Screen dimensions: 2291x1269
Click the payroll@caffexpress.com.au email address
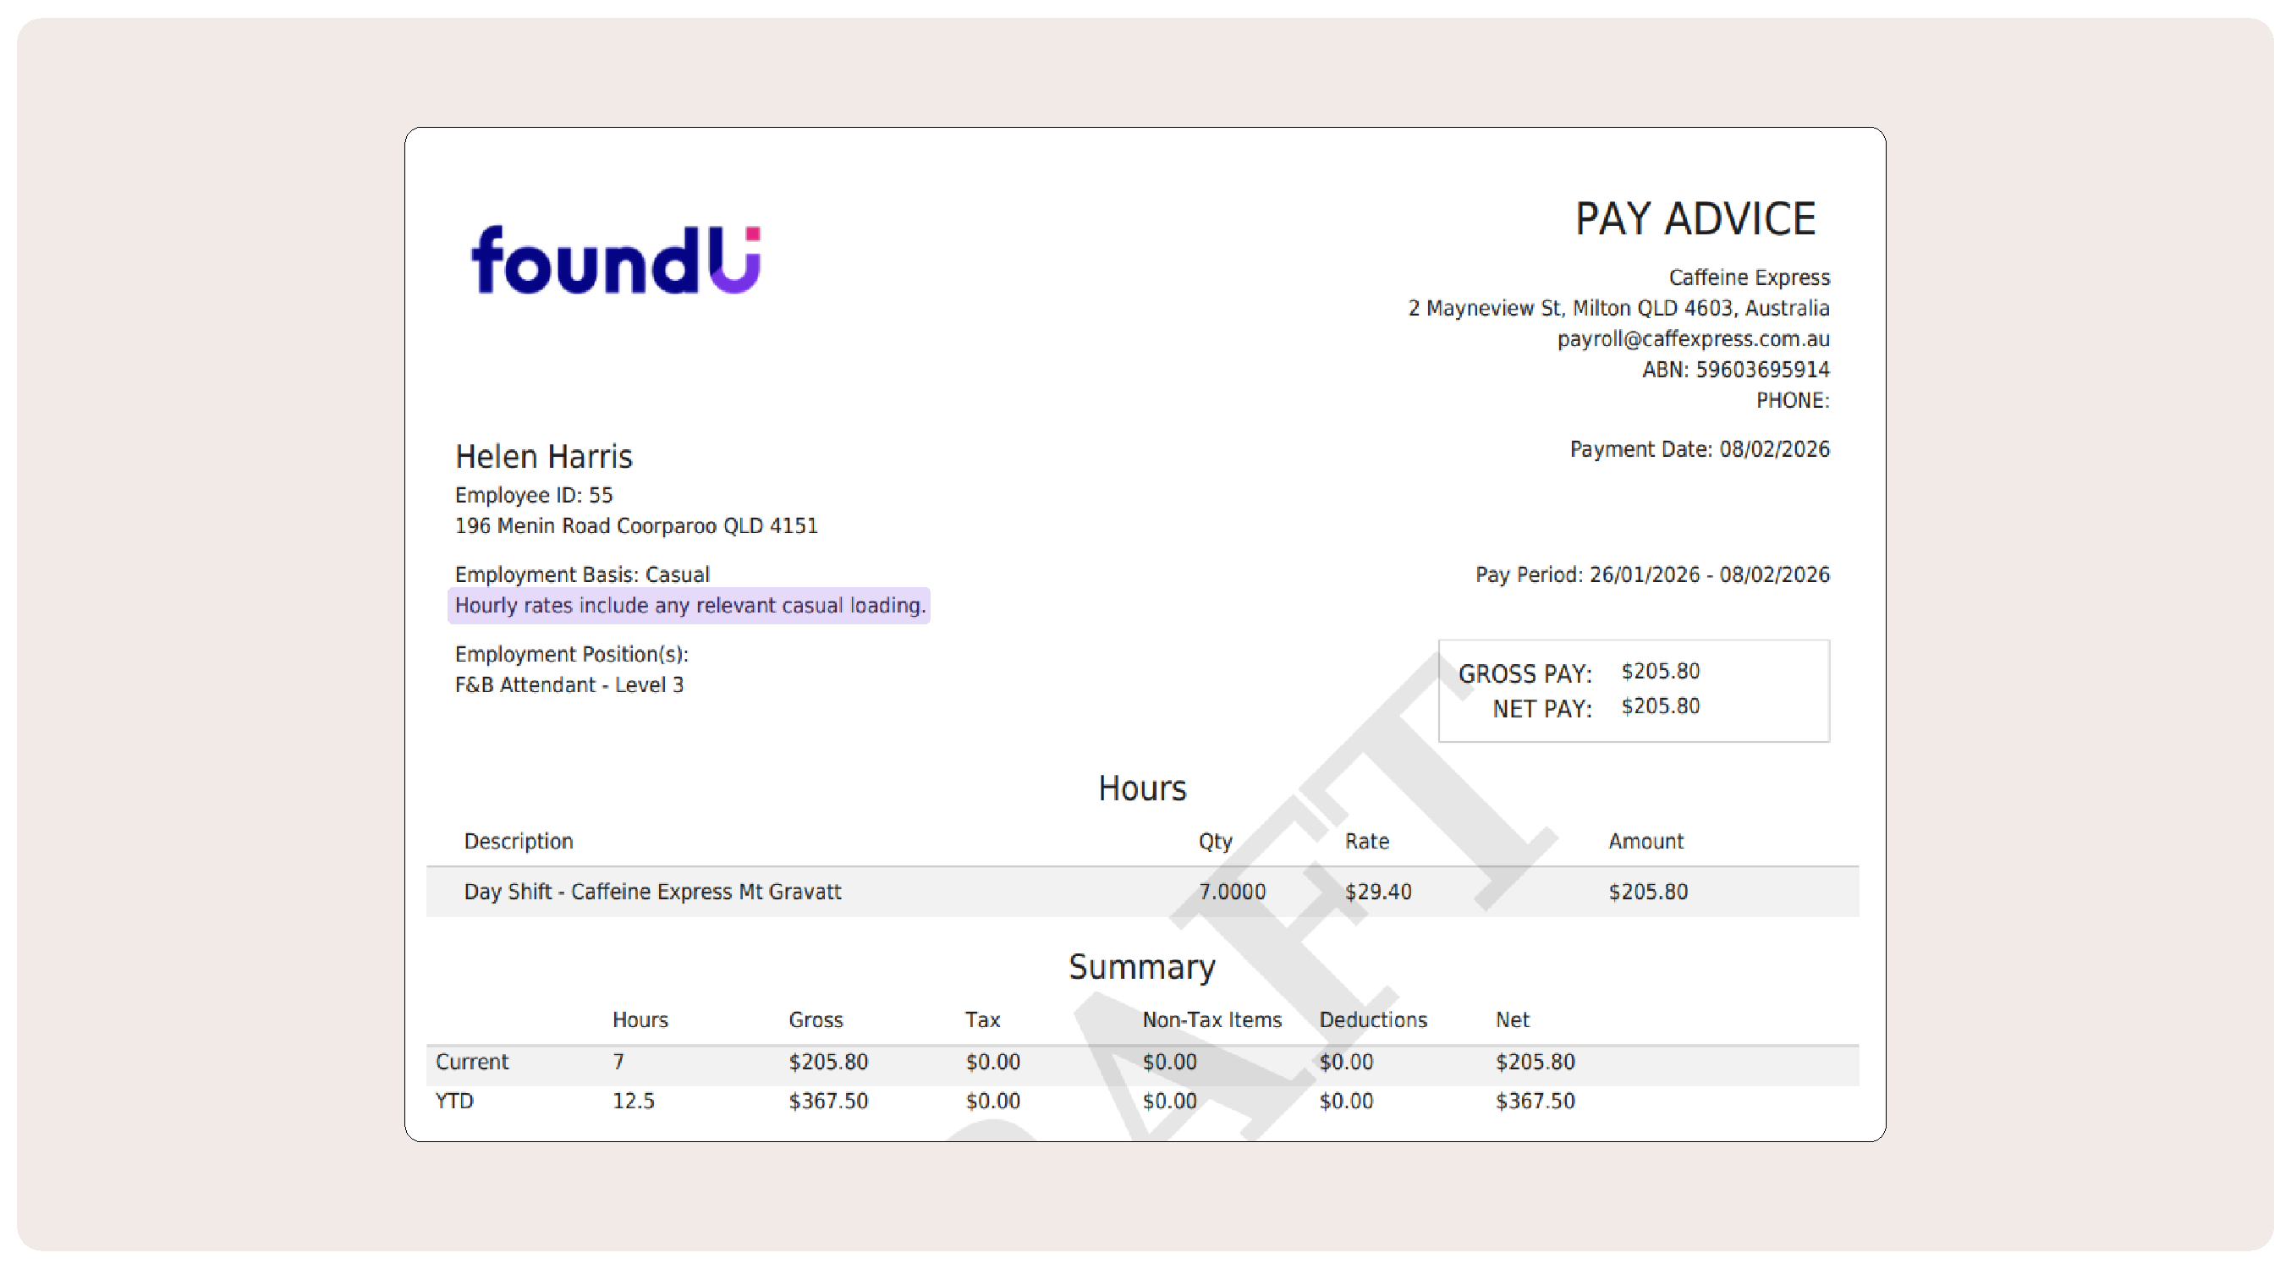[1693, 338]
